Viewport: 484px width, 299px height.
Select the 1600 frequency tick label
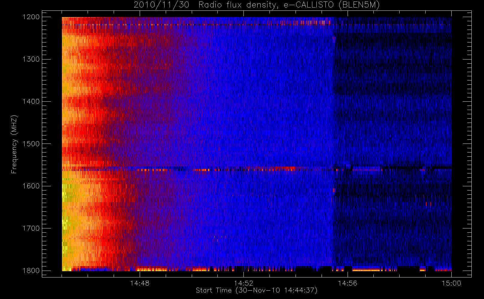tap(31, 186)
